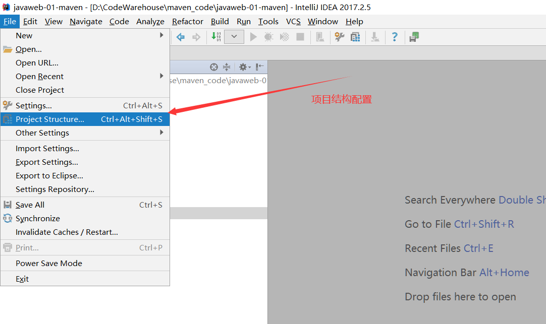Image resolution: width=546 pixels, height=324 pixels.
Task: Click the Back navigation arrow
Action: click(180, 37)
